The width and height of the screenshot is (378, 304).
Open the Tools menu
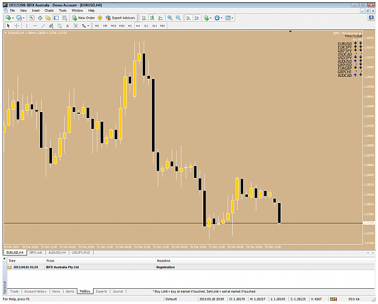63,10
